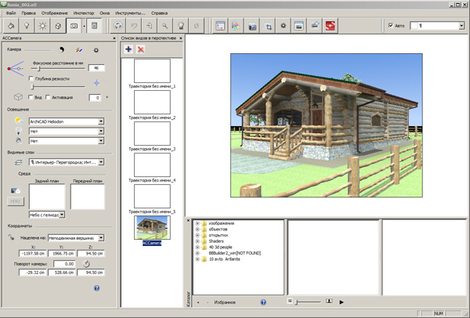Select the camera tool in top toolbar
Viewport: 470px width, 318px height.
point(74,27)
